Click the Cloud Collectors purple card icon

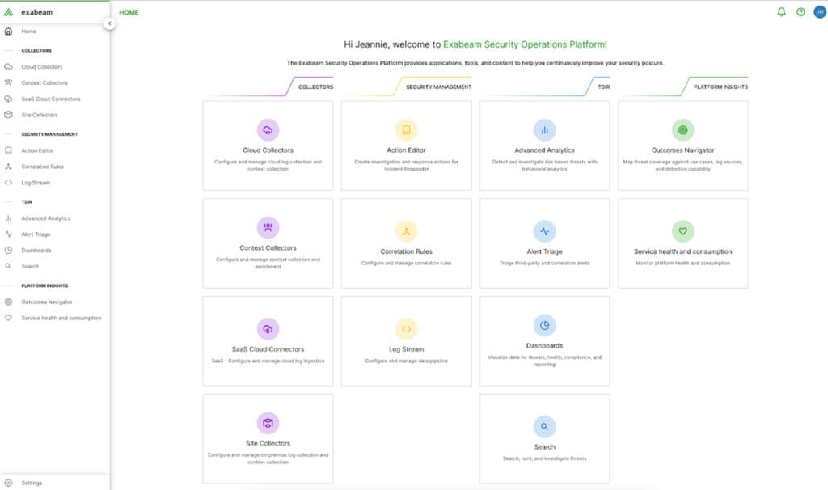tap(268, 129)
